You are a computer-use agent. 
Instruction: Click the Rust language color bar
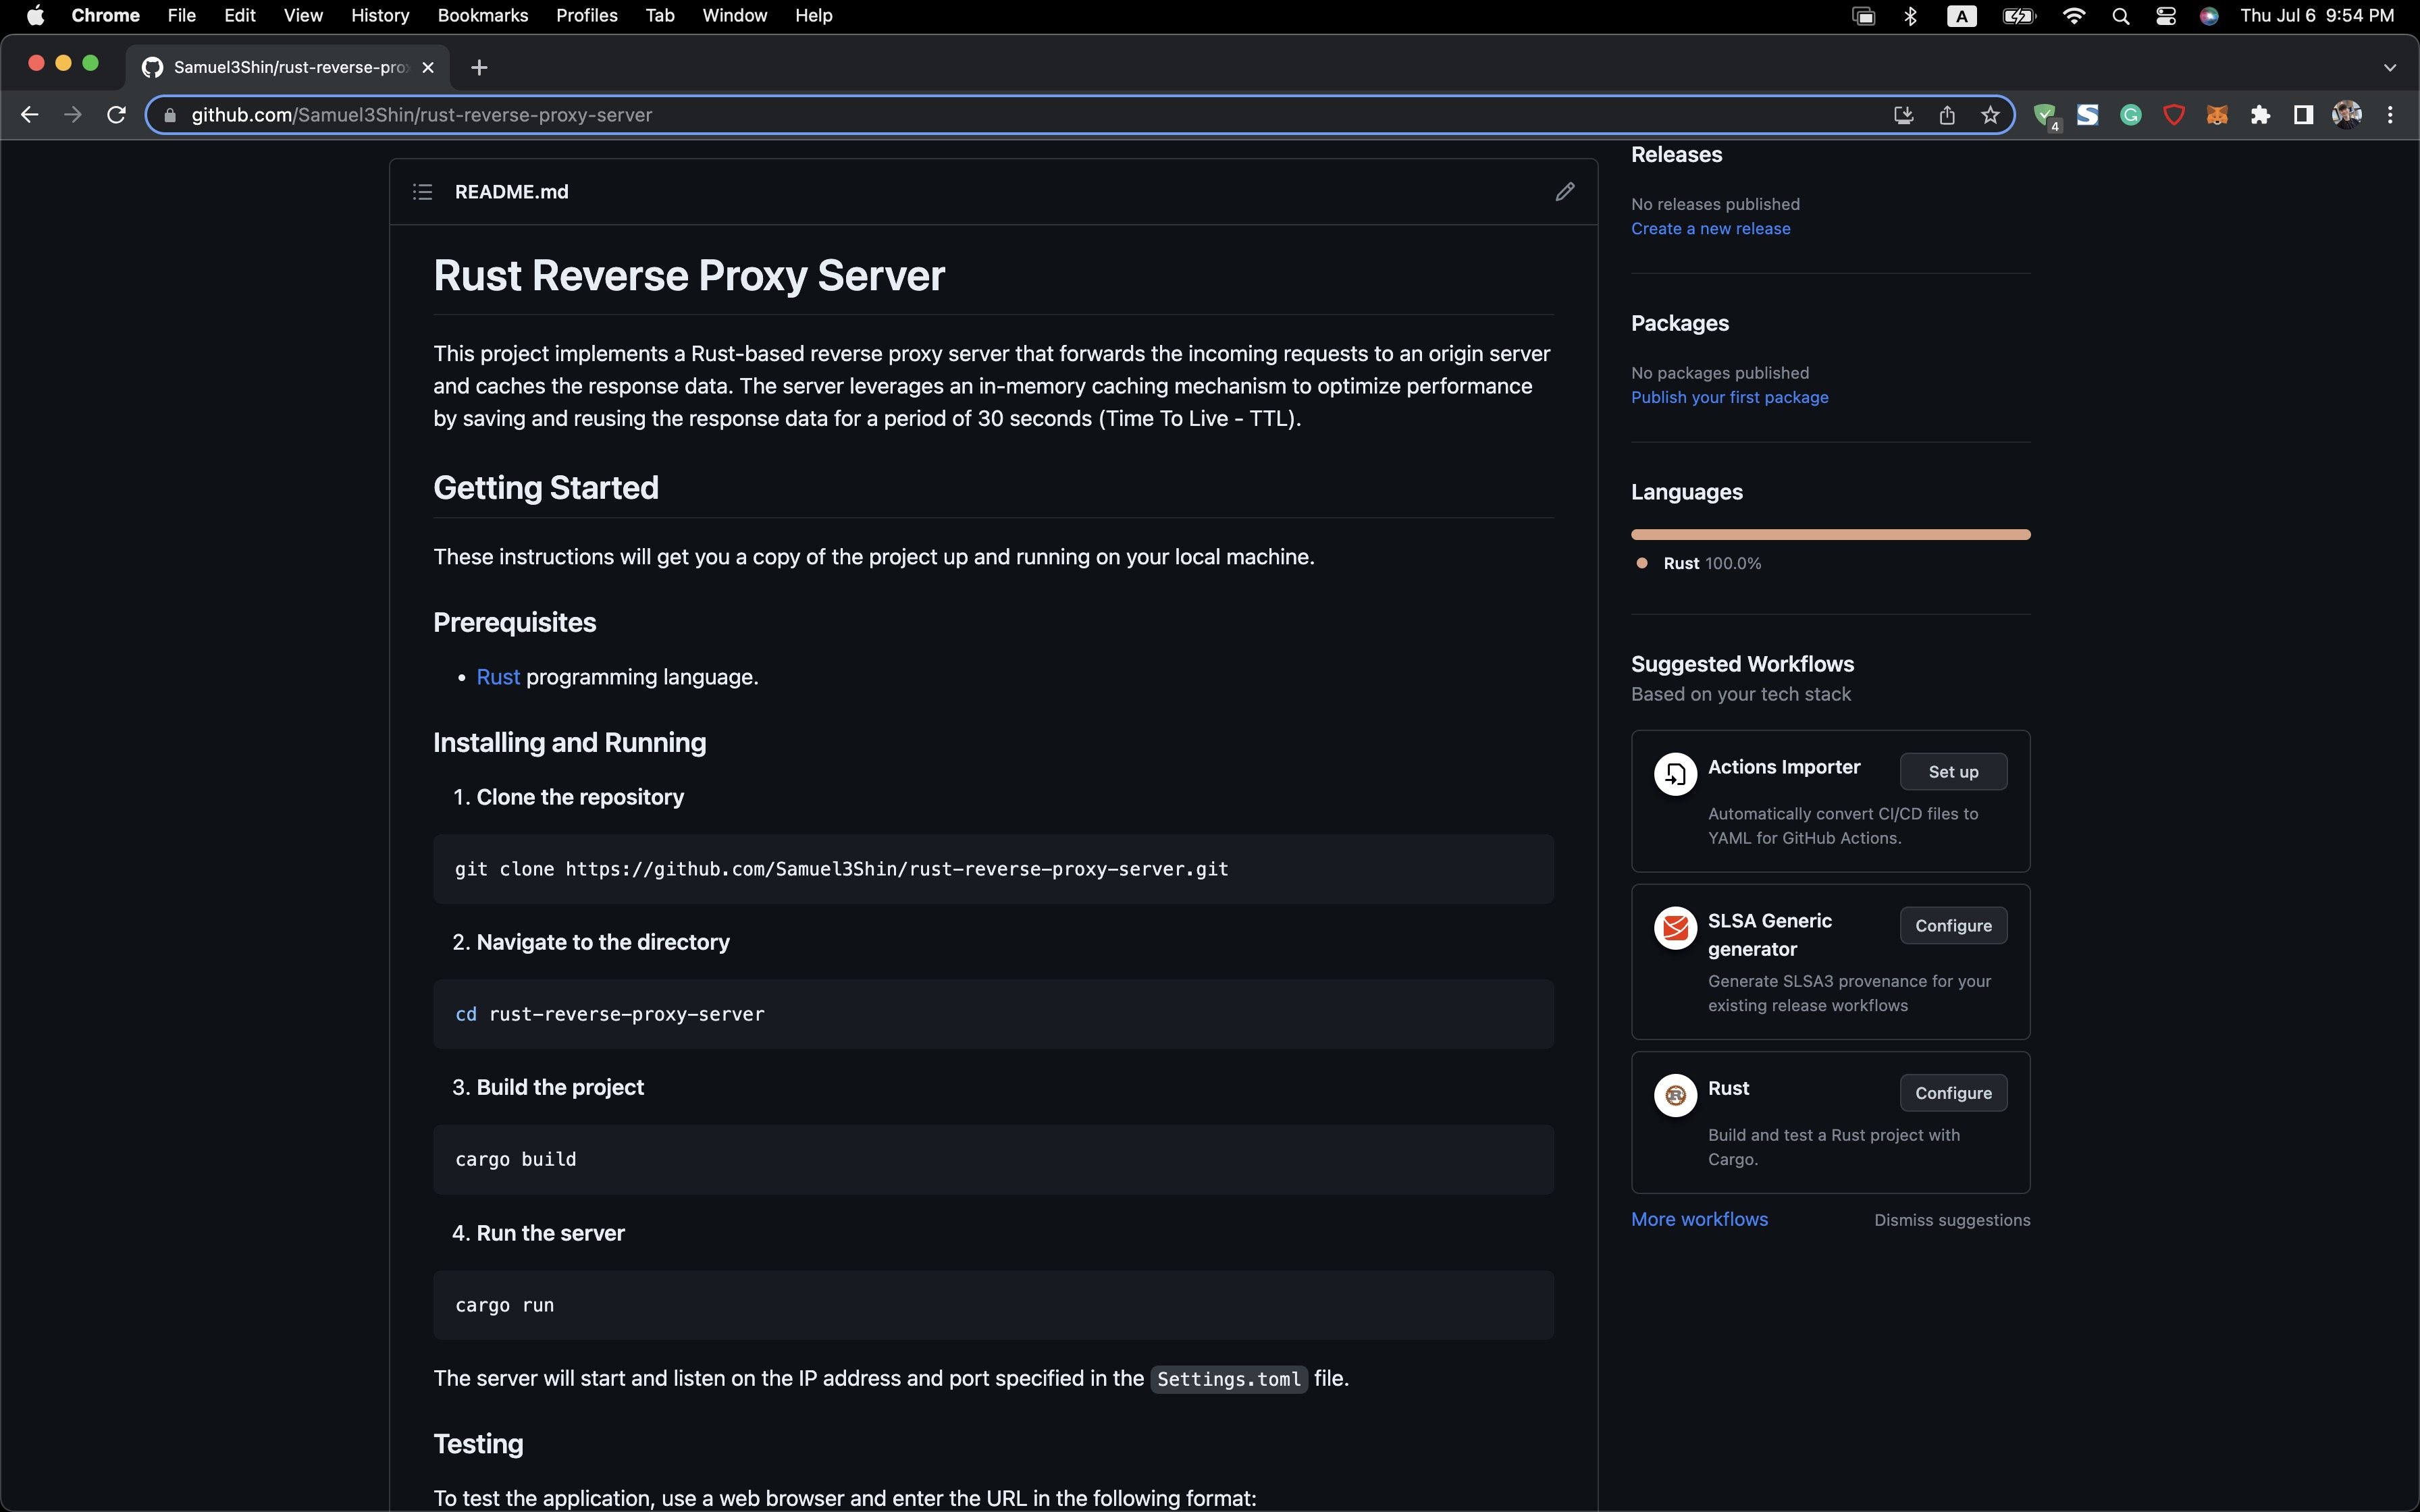(1830, 535)
